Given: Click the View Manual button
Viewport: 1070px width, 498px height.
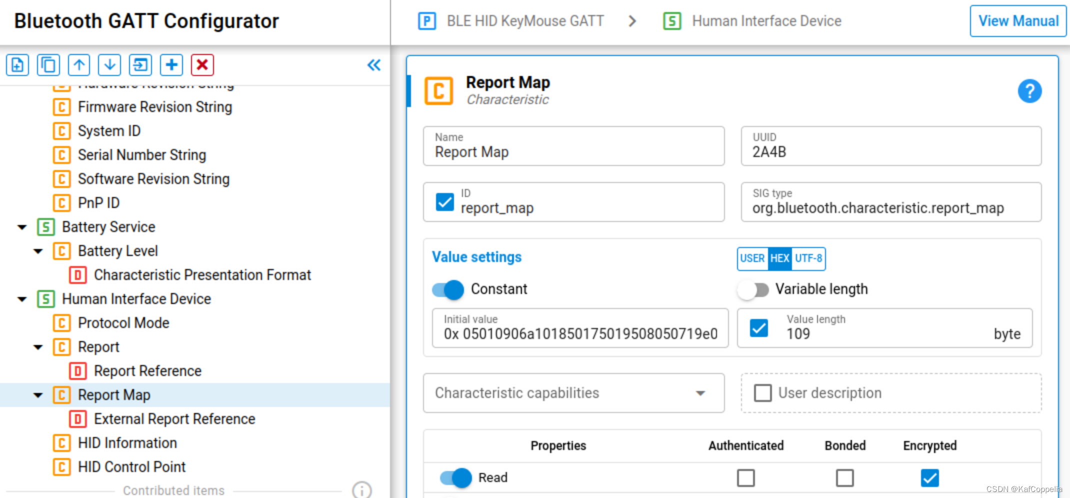Looking at the screenshot, I should pos(1018,21).
